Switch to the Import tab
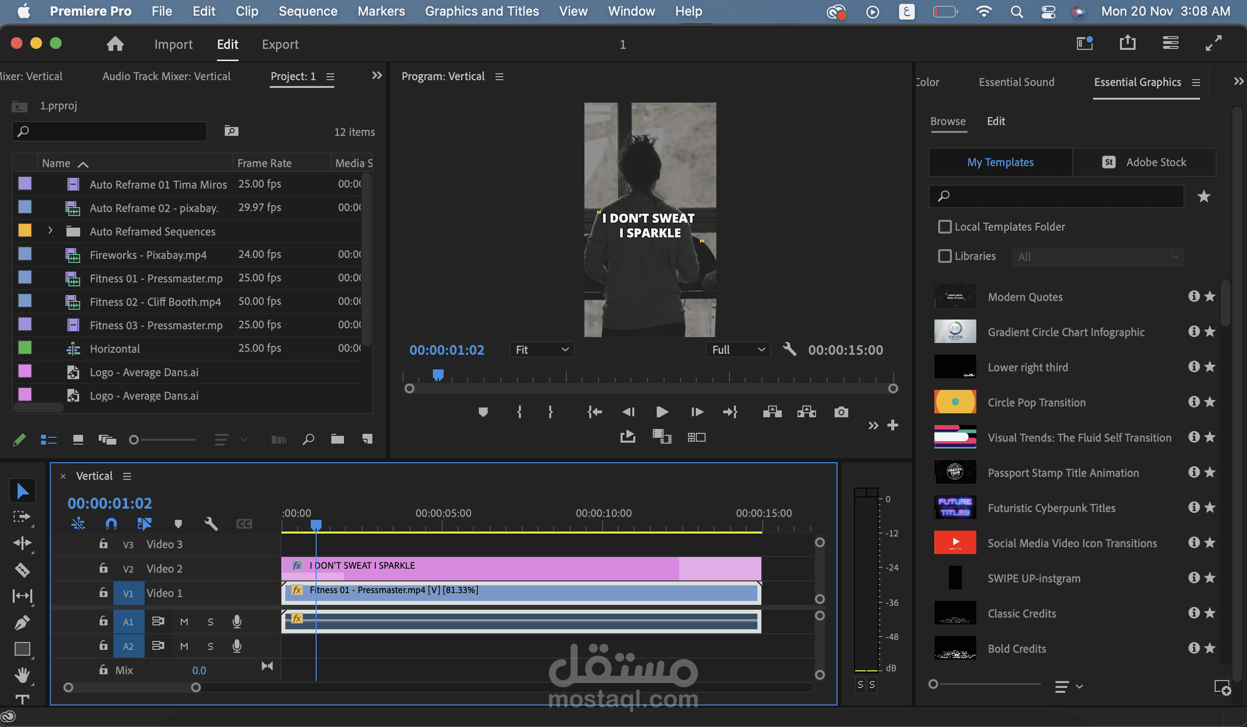Image resolution: width=1247 pixels, height=727 pixels. [173, 44]
